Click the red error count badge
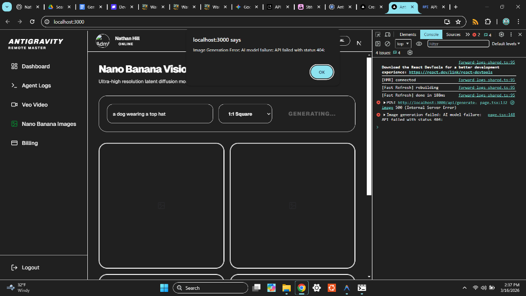526x296 pixels. [x=476, y=34]
